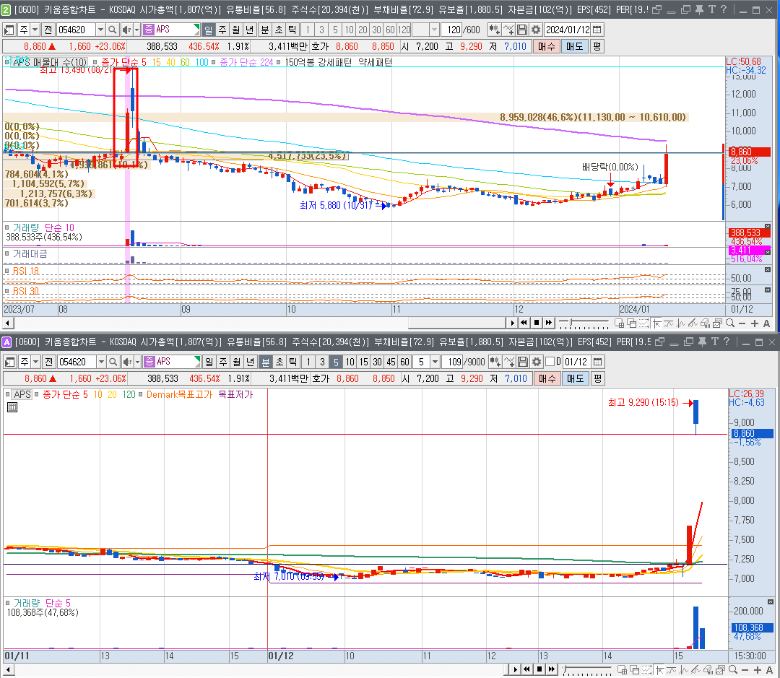Click the minus zoom-out icon in top chart footer

[742, 323]
